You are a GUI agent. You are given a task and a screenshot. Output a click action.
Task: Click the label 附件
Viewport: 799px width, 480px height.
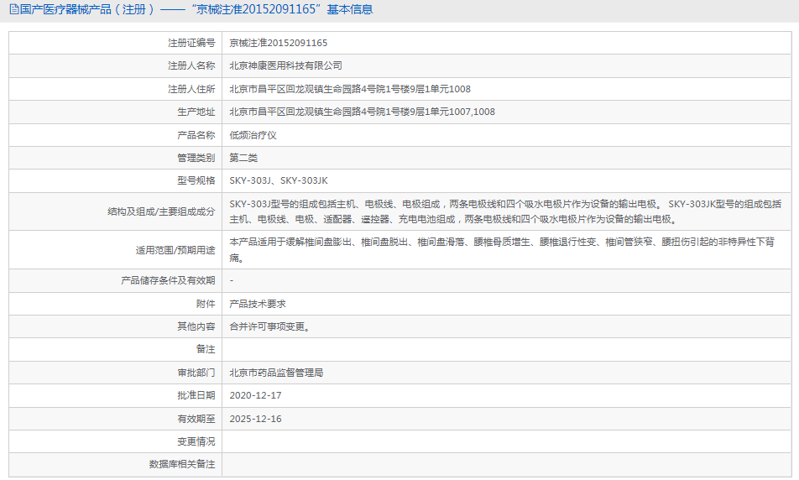point(206,304)
